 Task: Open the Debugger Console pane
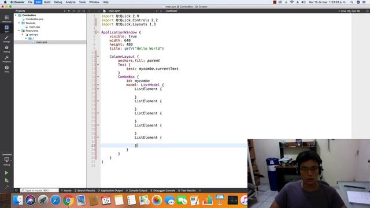point(163,191)
